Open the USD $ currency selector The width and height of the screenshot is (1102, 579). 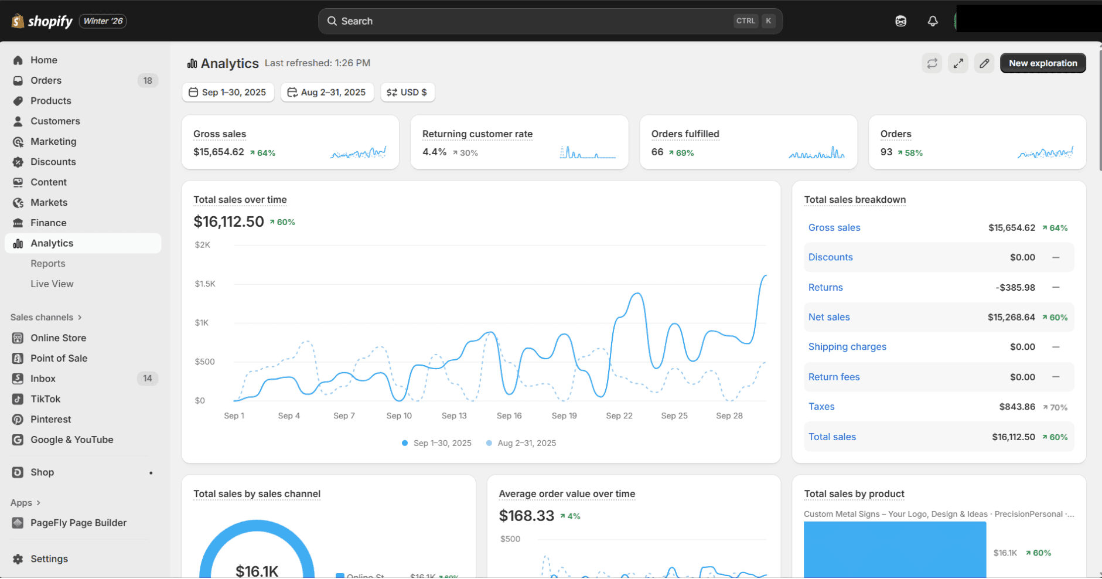point(407,93)
